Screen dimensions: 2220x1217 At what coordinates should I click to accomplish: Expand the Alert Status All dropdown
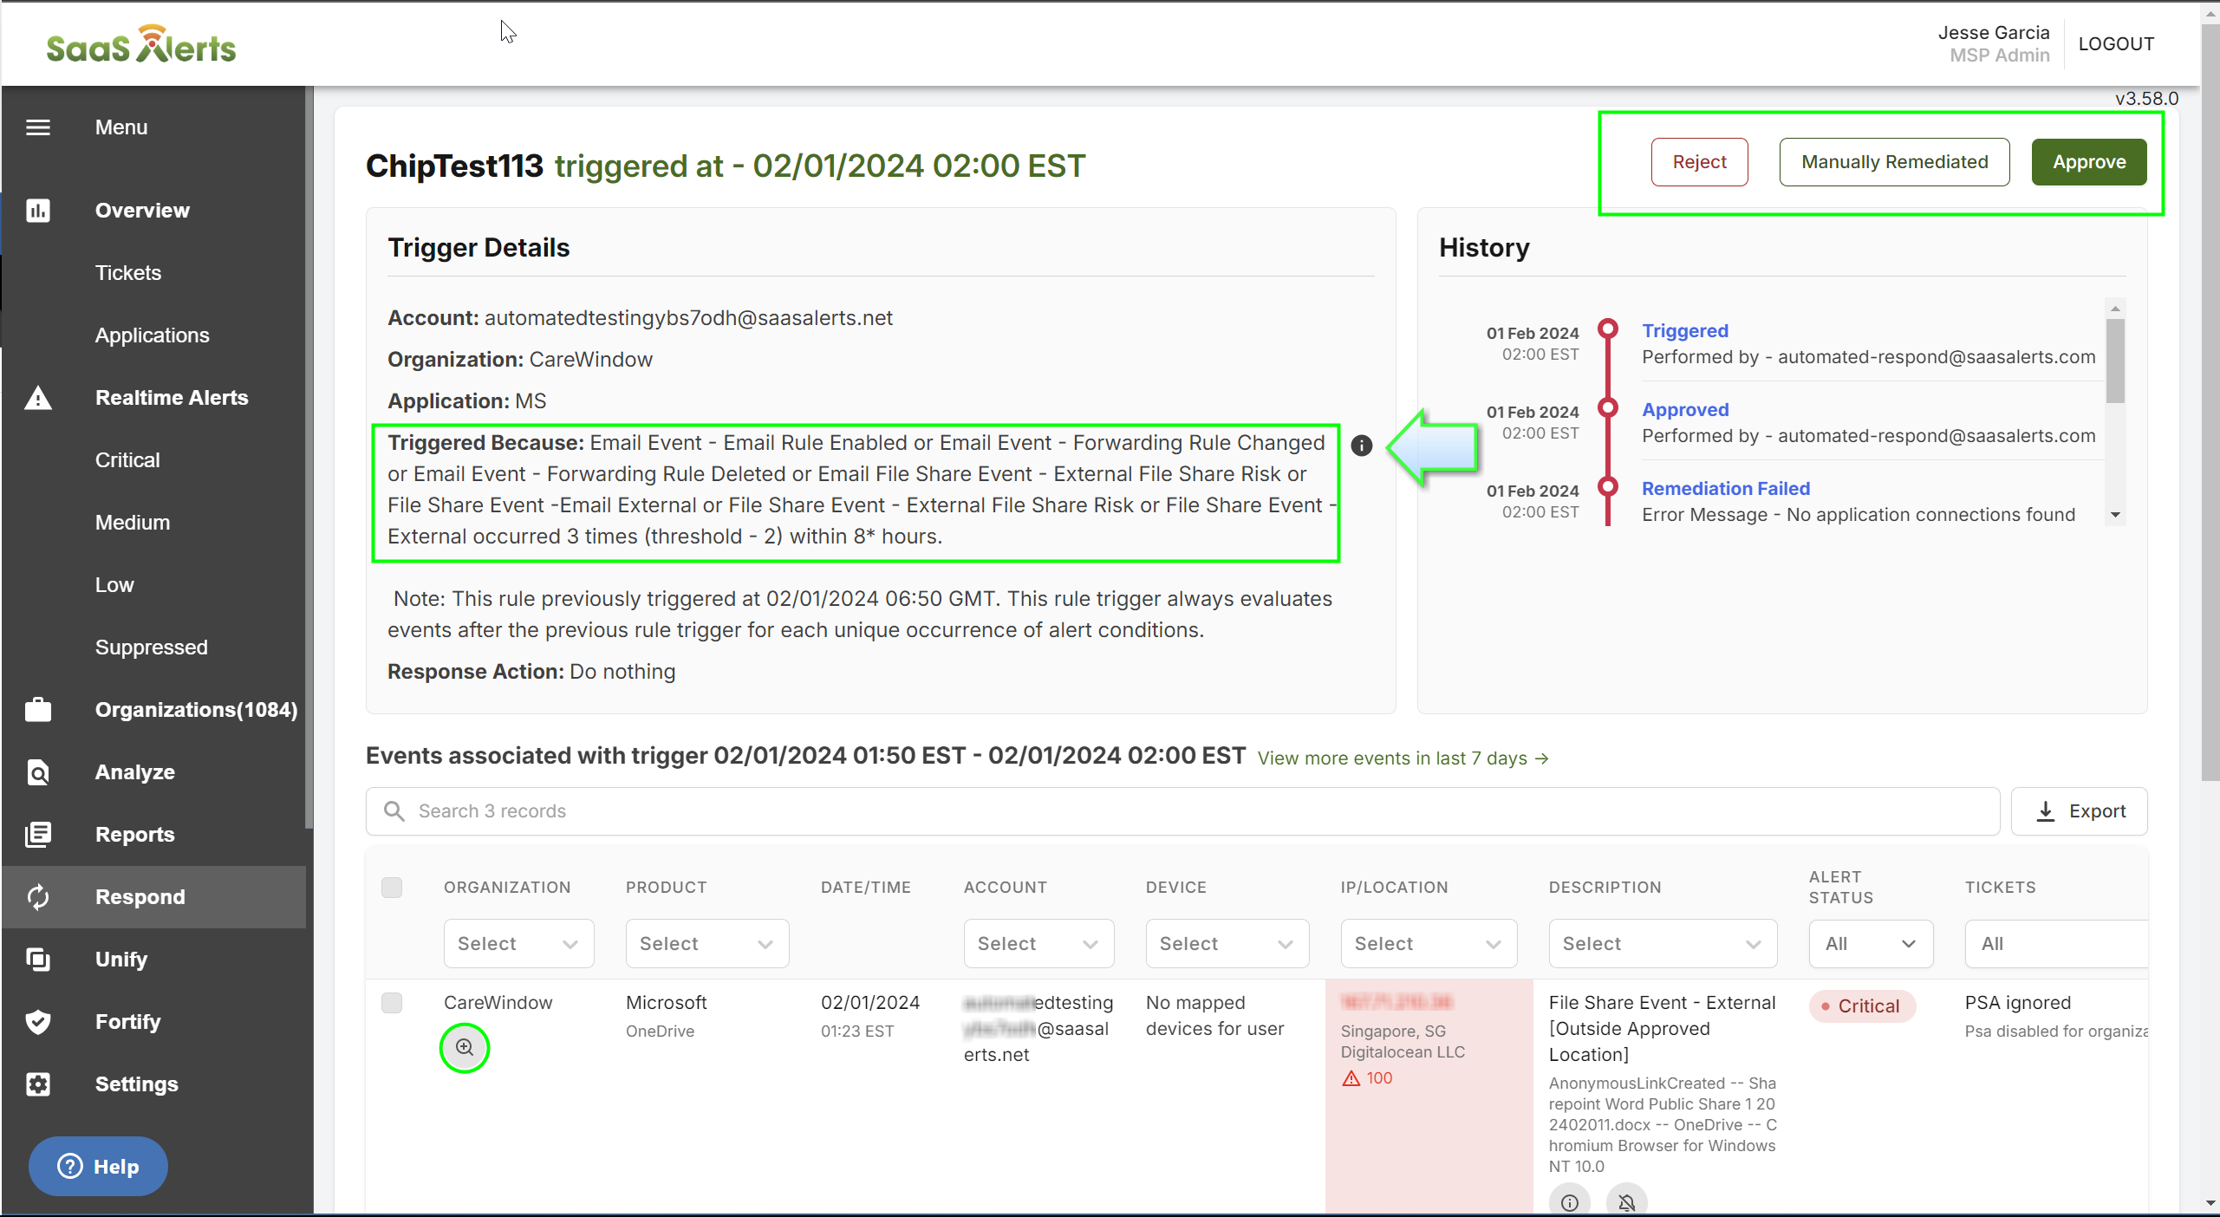click(1870, 943)
